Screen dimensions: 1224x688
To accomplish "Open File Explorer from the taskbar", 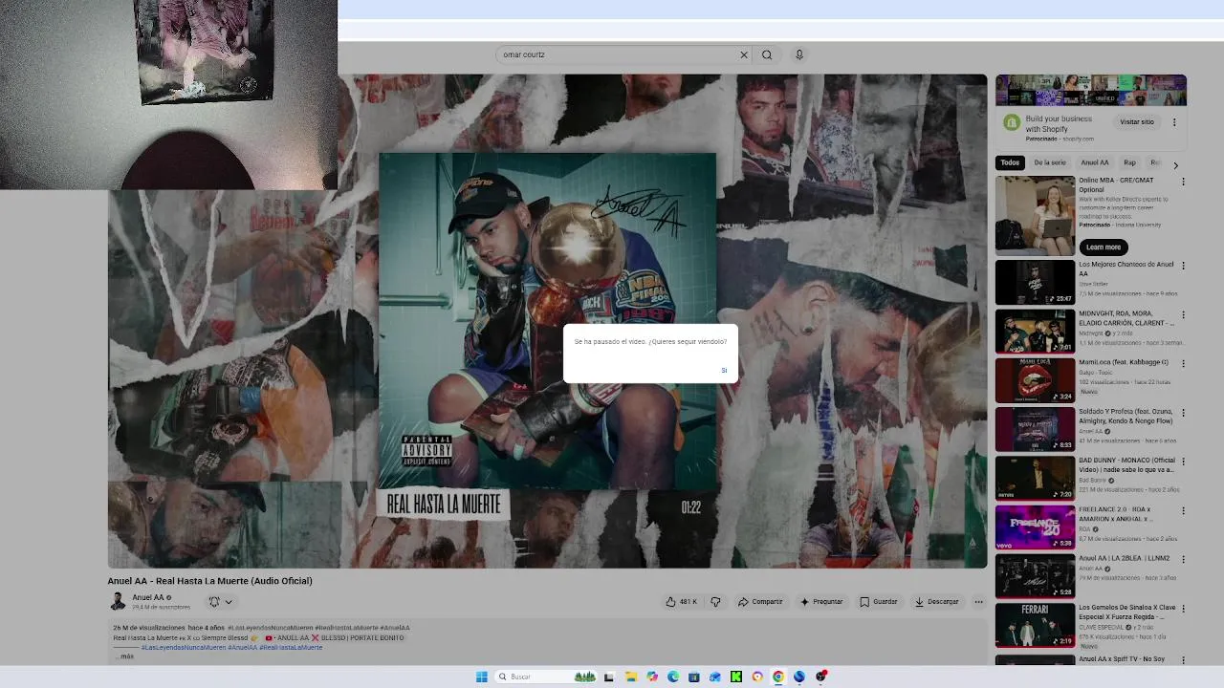I will 631,677.
